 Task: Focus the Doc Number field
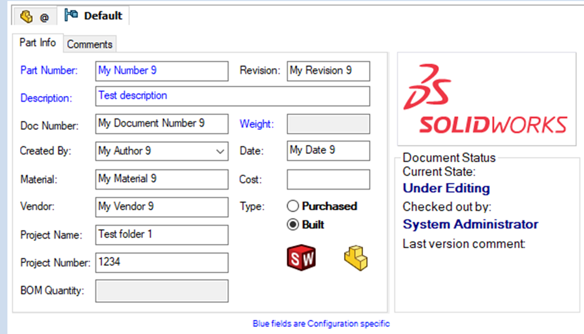coord(162,124)
